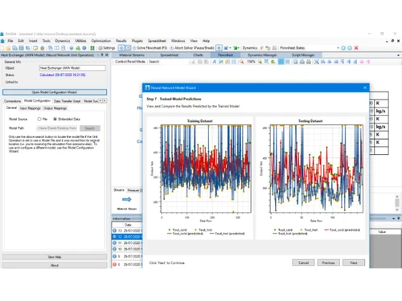Close the Heat Exchanger (ANN Model) editor panel
The width and height of the screenshot is (402, 301).
pyautogui.click(x=107, y=55)
